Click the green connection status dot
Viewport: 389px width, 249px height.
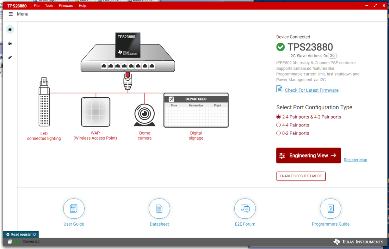point(16,241)
